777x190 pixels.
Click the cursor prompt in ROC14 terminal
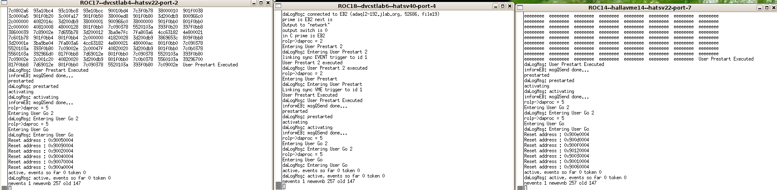526,188
